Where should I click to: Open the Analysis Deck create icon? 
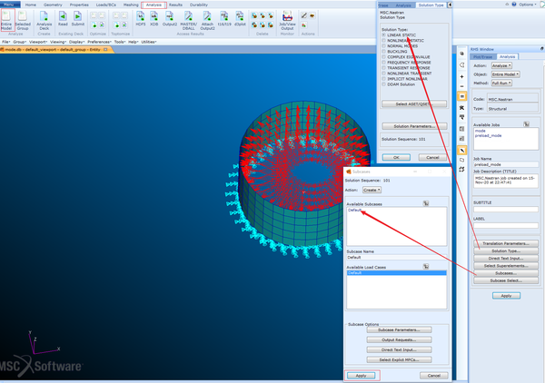(45, 20)
